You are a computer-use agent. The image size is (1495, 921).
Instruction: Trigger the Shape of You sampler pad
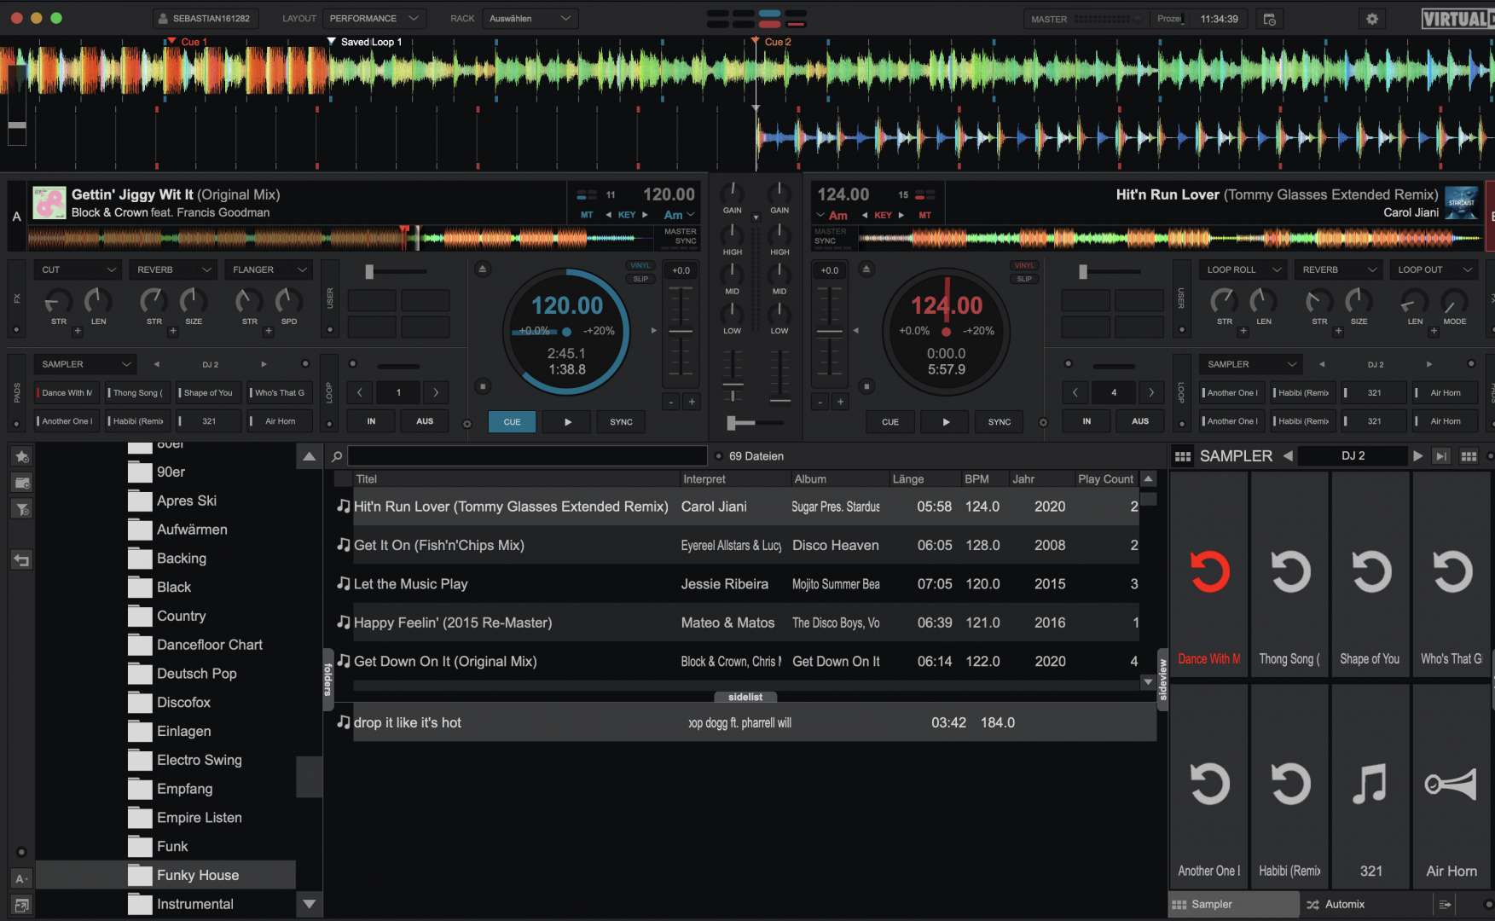1370,574
